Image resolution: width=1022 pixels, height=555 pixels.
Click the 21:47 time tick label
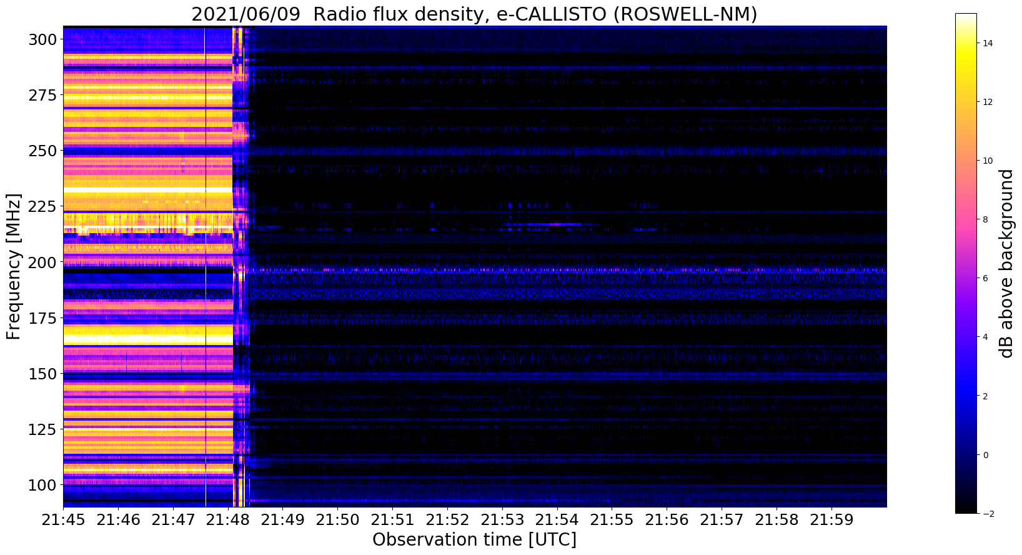(173, 519)
